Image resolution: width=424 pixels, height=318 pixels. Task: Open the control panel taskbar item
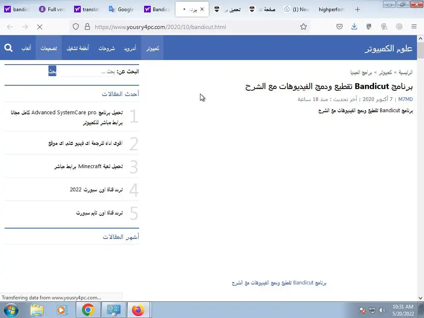113,310
